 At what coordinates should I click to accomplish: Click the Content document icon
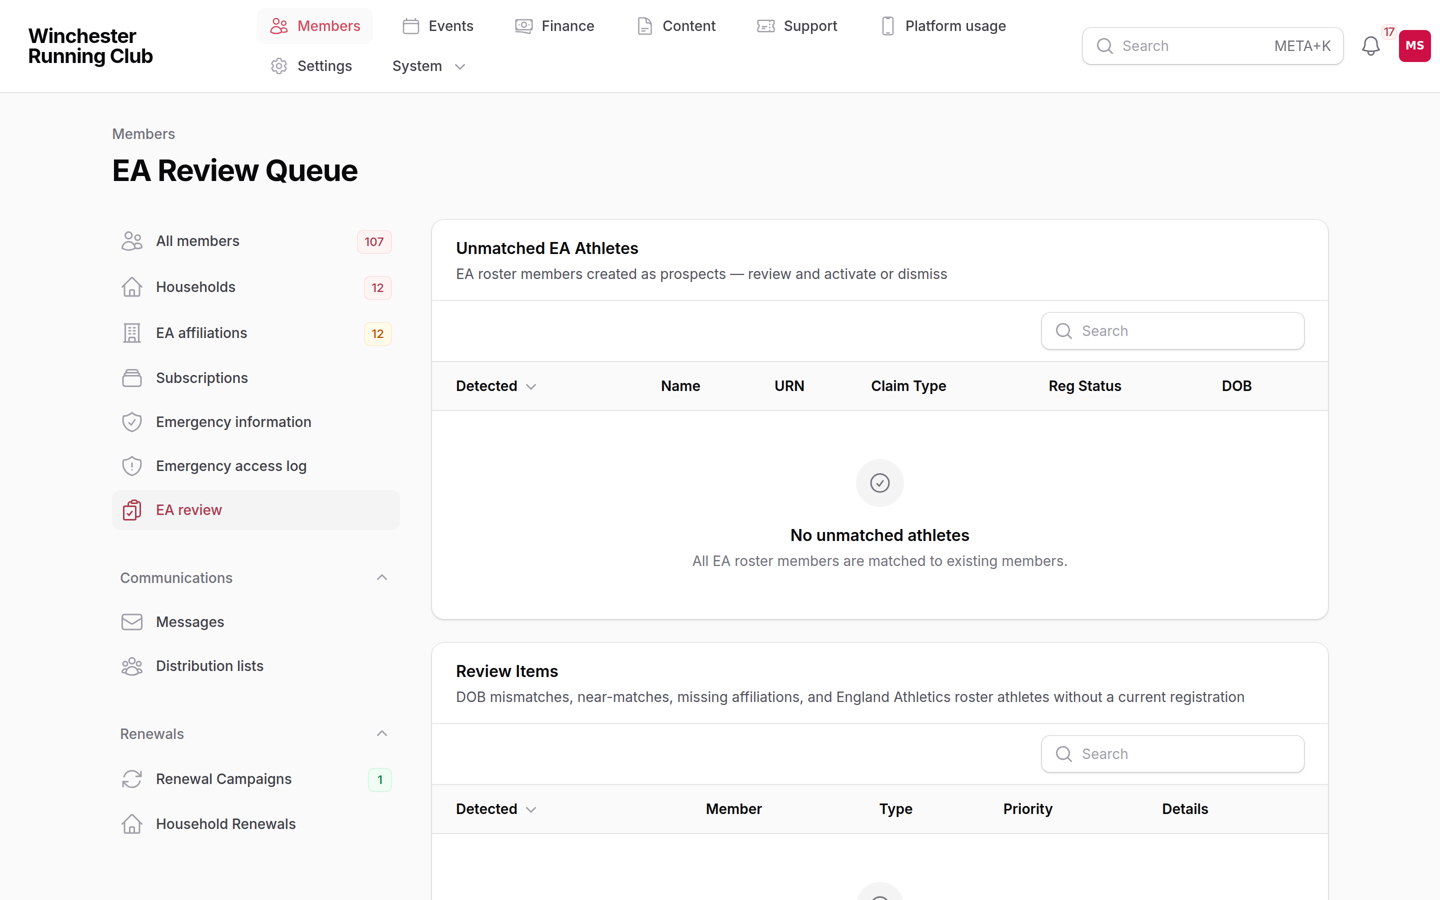(644, 26)
